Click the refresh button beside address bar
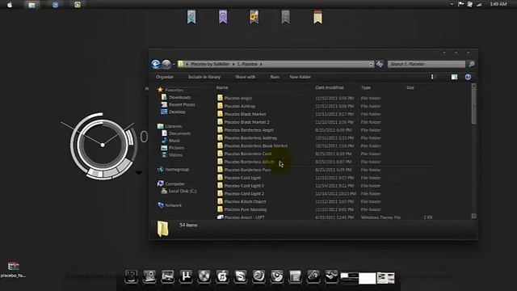Image resolution: width=517 pixels, height=291 pixels. click(x=380, y=64)
